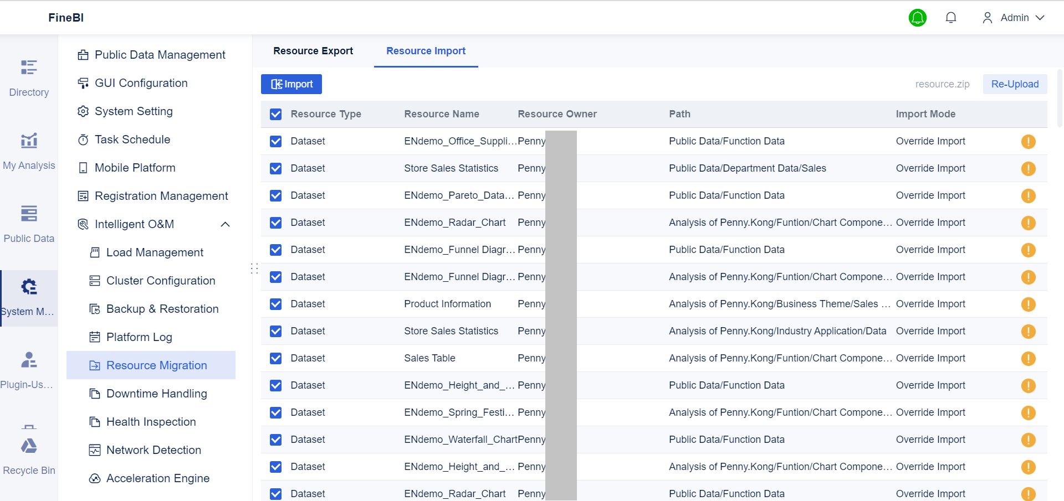Select My Analysis in the left sidebar
1064x501 pixels.
(x=29, y=150)
